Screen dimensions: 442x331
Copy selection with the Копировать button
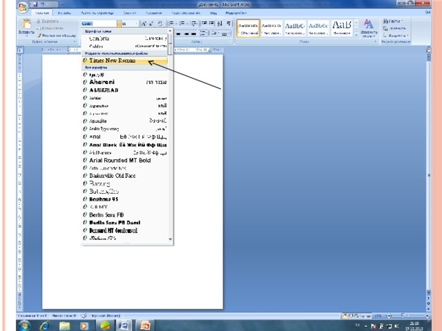(x=50, y=28)
